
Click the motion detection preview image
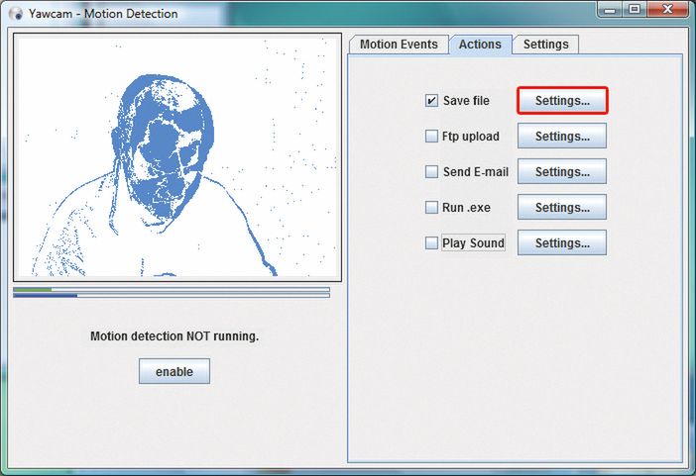point(177,157)
